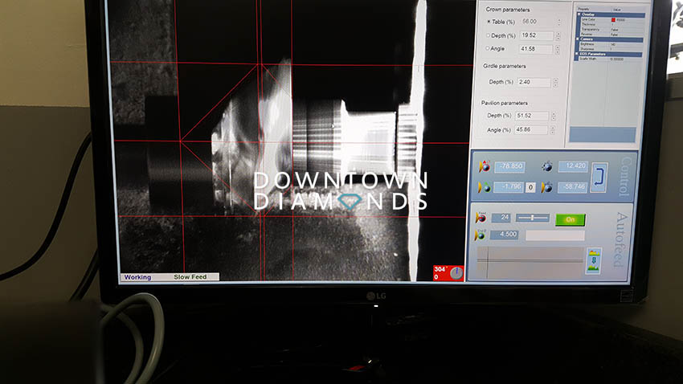Click the End icon beside 4.500
The width and height of the screenshot is (683, 384).
[480, 235]
